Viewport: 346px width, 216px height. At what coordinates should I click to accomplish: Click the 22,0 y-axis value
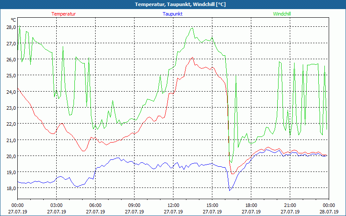tap(11, 124)
